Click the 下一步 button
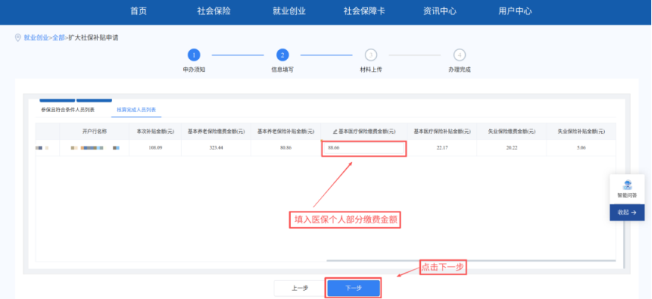 point(353,288)
